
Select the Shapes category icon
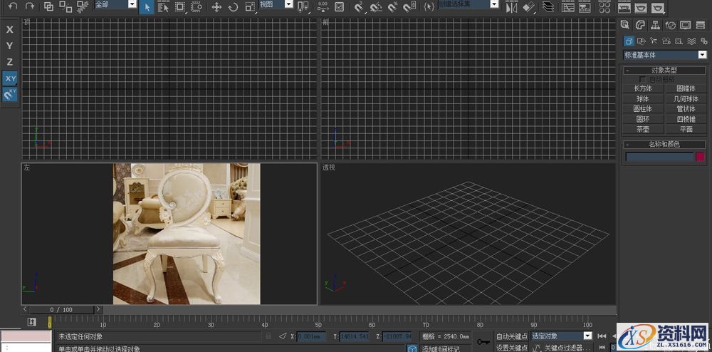[x=642, y=41]
